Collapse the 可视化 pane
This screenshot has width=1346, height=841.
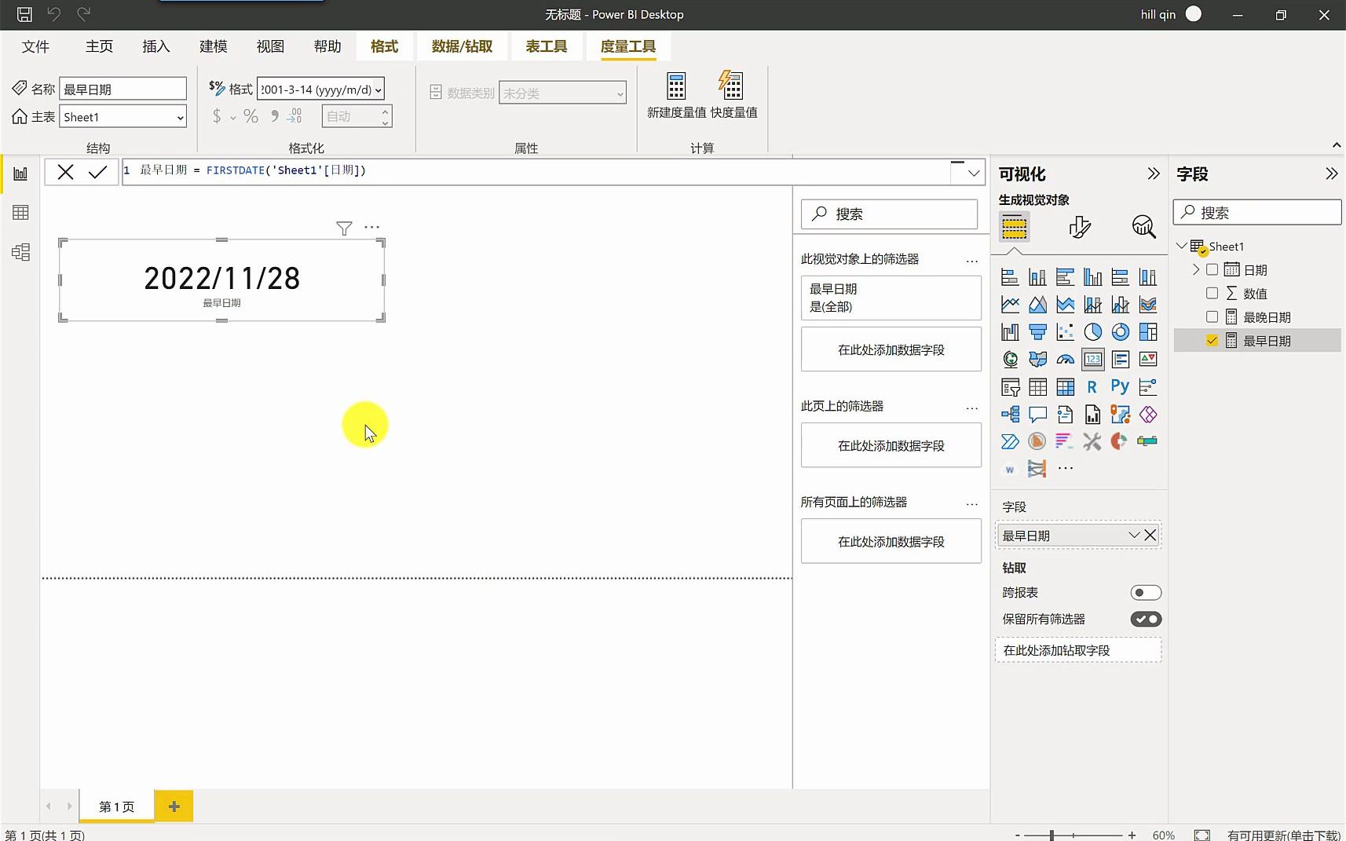click(1153, 174)
